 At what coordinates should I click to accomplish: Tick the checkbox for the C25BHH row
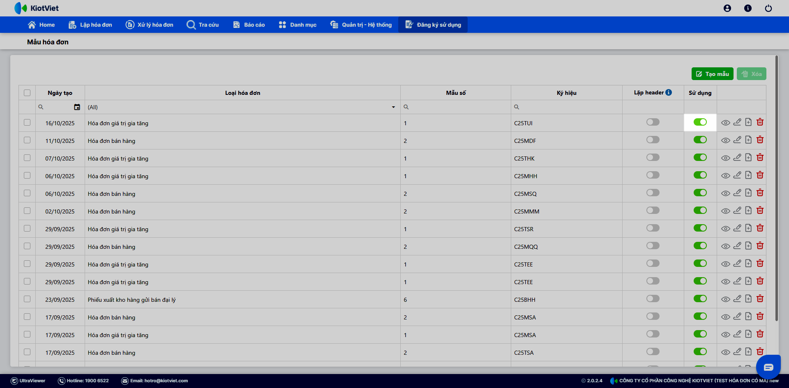[x=27, y=299]
